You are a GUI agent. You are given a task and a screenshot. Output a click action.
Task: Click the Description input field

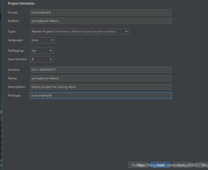[101, 87]
